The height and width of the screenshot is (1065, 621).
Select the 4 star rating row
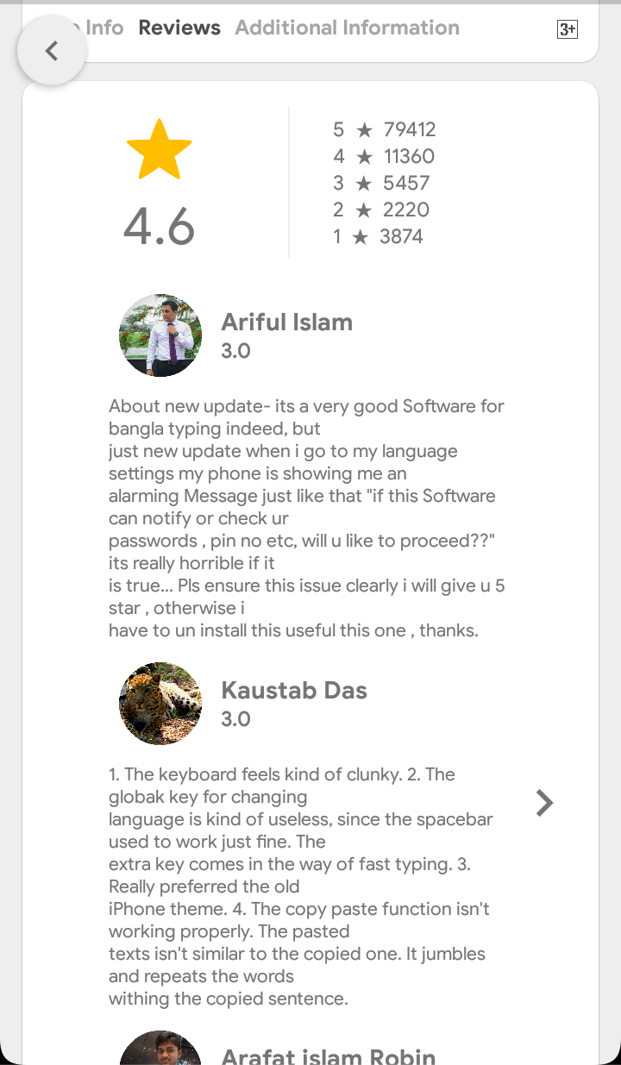[x=384, y=156]
